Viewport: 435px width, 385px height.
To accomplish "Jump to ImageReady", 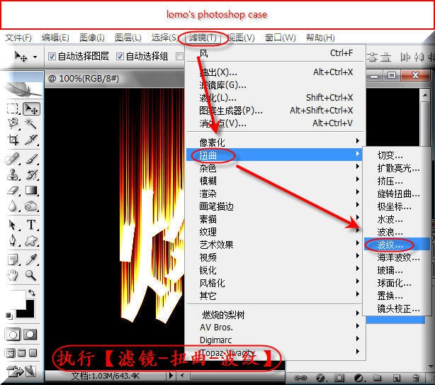I will [21, 372].
